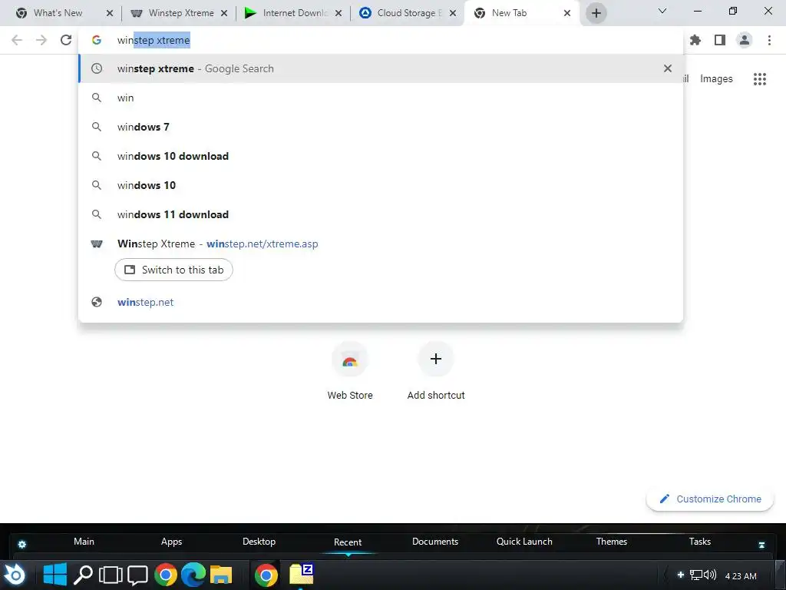The width and height of the screenshot is (786, 590).
Task: Open Task View icon on taskbar
Action: [x=111, y=575]
